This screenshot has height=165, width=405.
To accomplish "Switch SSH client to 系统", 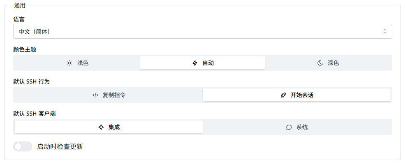I will (302, 127).
